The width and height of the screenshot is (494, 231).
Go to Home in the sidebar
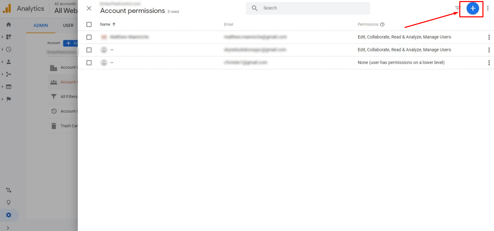click(9, 24)
